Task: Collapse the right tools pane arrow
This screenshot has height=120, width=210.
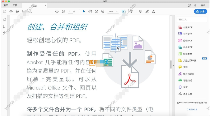Action: [173, 66]
